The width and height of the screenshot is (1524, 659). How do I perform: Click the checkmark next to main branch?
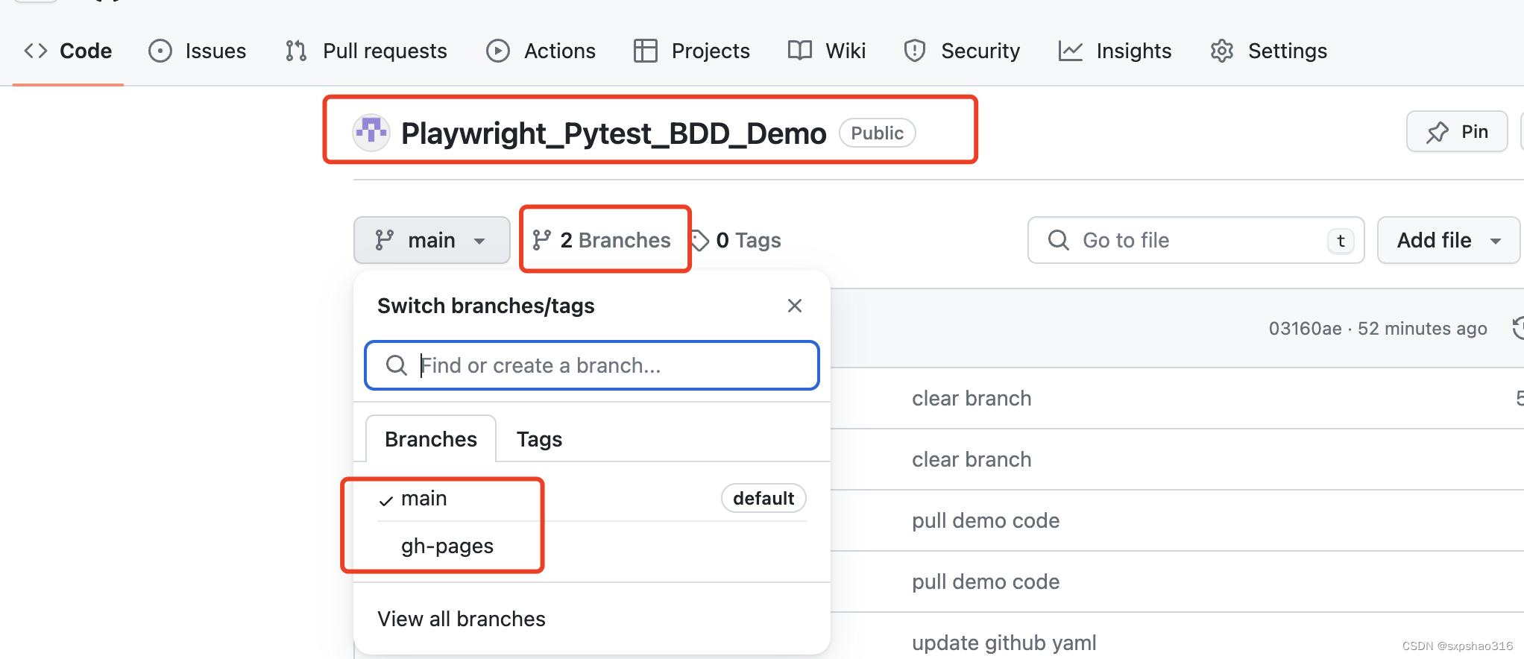pyautogui.click(x=385, y=500)
